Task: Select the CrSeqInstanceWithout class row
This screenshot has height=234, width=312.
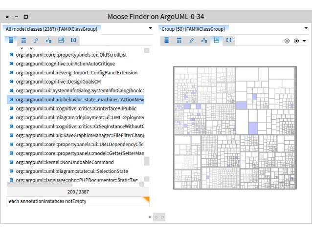Action: coord(76,127)
